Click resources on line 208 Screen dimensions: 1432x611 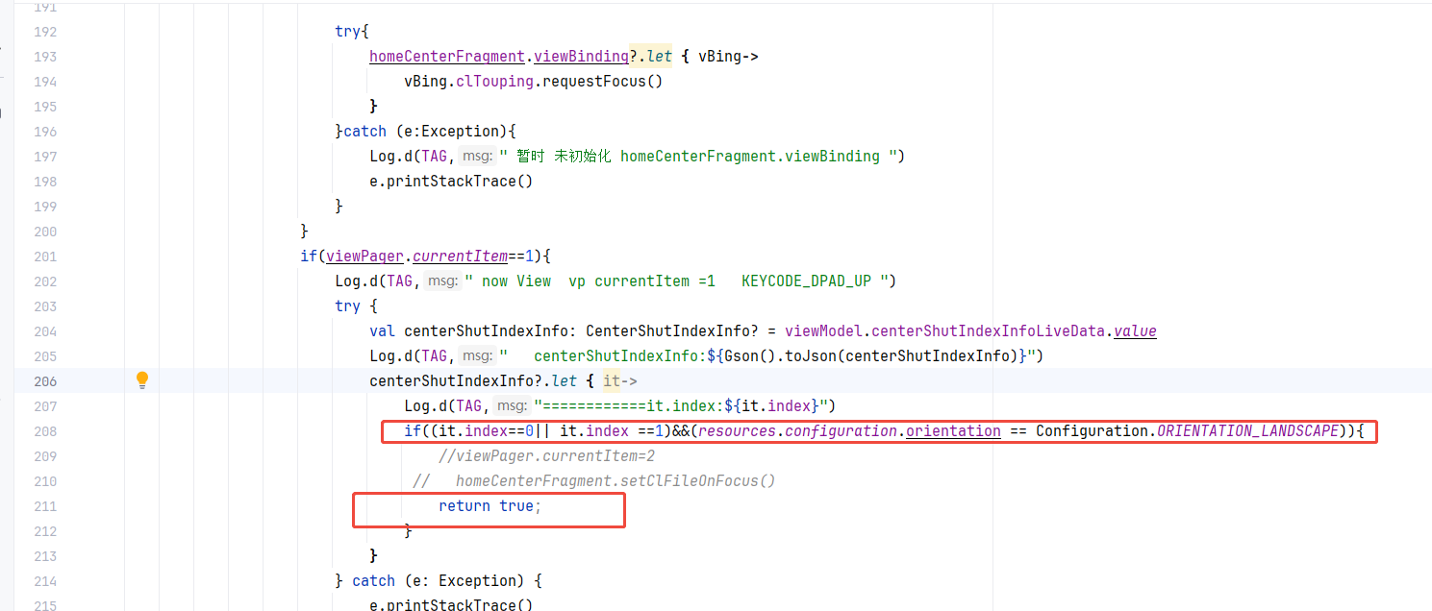pyautogui.click(x=737, y=431)
